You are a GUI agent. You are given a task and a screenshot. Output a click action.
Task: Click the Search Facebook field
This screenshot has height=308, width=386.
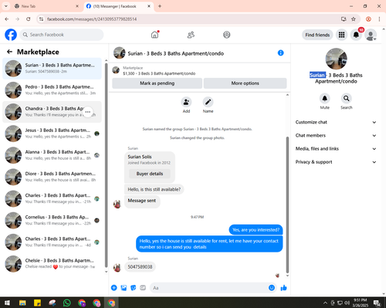coord(62,35)
